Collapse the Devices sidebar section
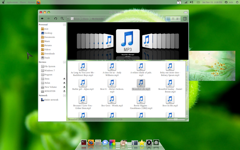Screen dimensions: 240x150 point(64,62)
